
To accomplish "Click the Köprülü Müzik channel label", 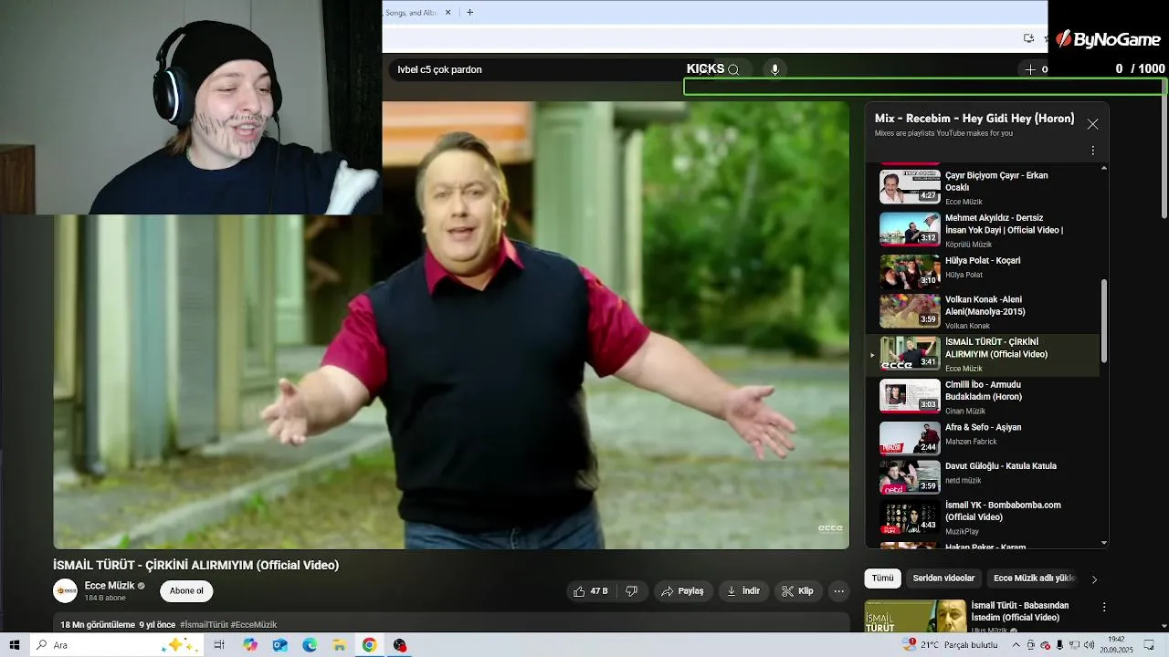I will 968,245.
